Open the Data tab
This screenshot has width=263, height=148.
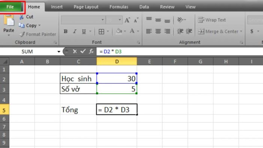coord(144,7)
